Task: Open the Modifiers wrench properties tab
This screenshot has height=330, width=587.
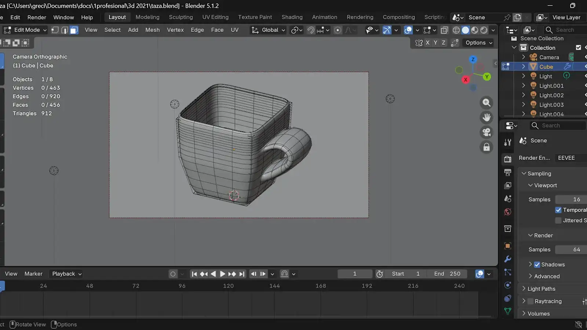Action: tap(508, 259)
